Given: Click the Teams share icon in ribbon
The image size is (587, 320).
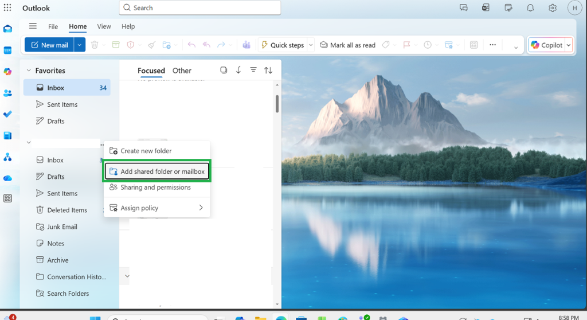Looking at the screenshot, I should 246,45.
